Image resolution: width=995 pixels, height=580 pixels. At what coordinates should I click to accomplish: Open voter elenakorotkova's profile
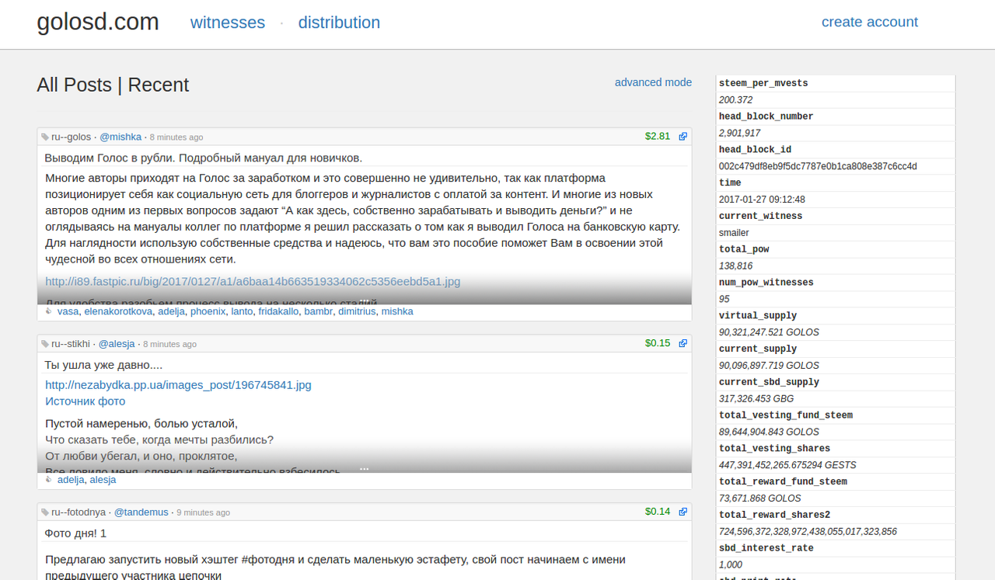pyautogui.click(x=118, y=311)
